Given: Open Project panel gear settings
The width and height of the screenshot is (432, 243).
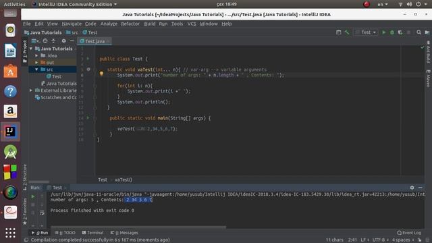Looking at the screenshot, I should click(x=64, y=41).
